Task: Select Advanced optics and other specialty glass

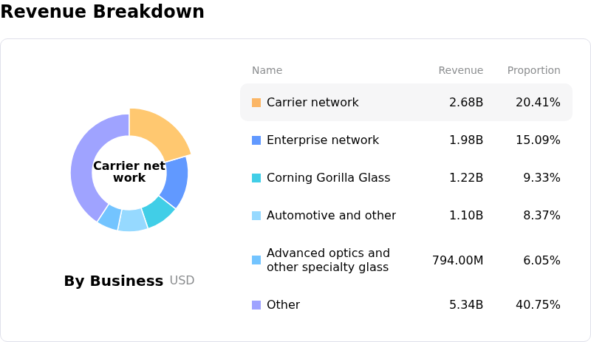Action: click(328, 260)
